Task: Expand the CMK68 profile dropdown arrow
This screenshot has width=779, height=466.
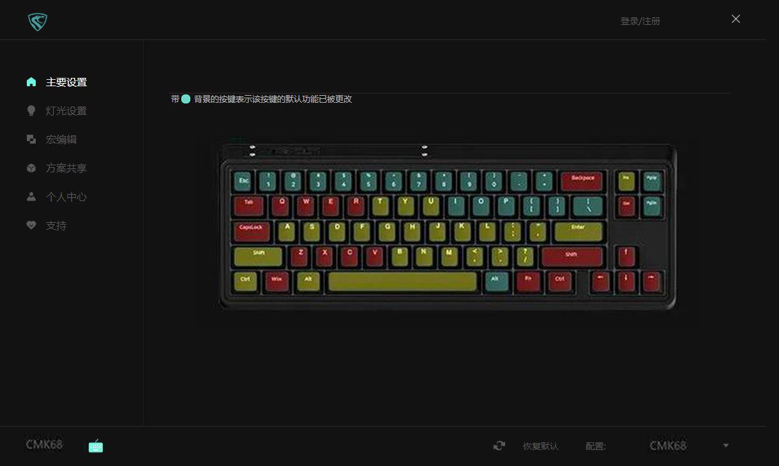Action: point(726,446)
